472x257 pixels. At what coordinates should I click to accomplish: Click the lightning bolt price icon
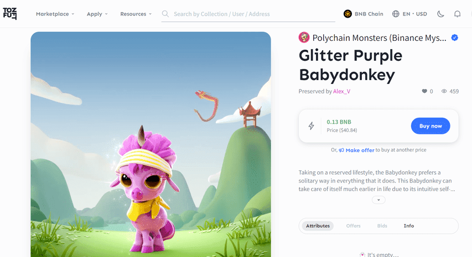point(312,125)
